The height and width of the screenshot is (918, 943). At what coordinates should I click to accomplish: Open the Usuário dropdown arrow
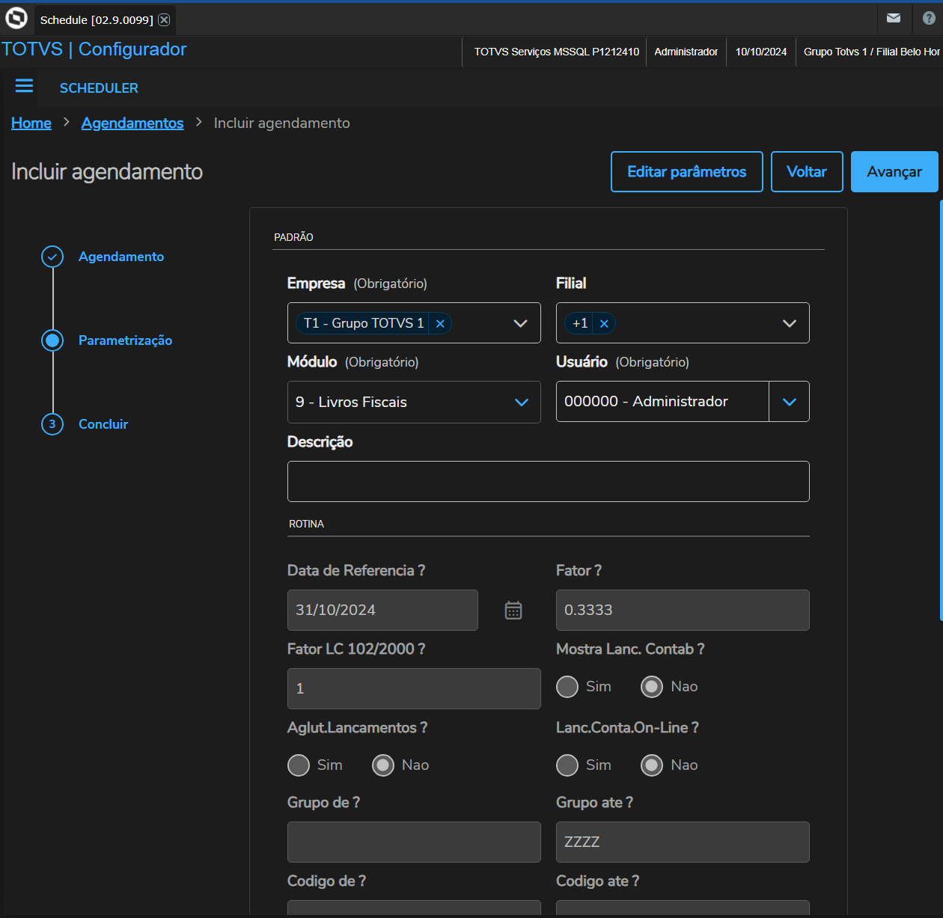click(x=789, y=402)
